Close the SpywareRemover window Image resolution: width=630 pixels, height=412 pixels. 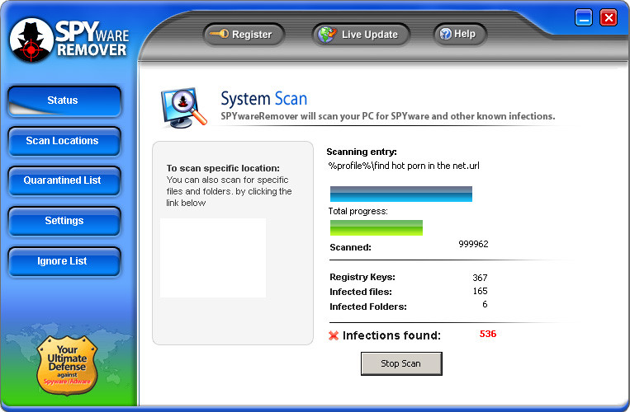[x=609, y=18]
